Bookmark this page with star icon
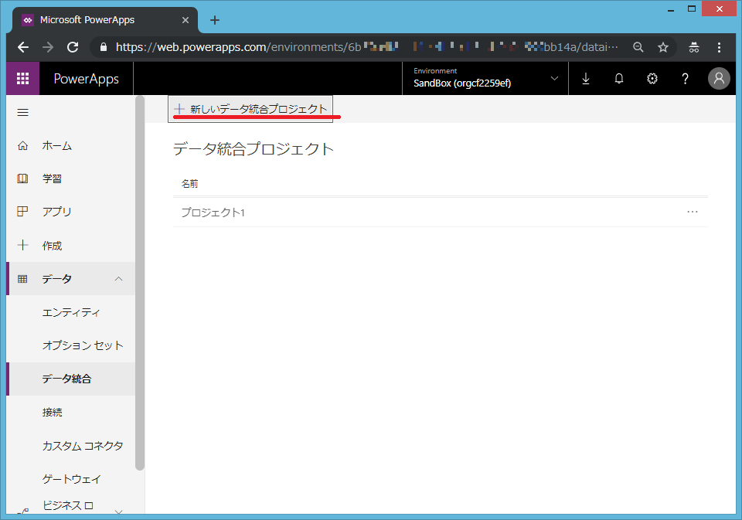 663,47
